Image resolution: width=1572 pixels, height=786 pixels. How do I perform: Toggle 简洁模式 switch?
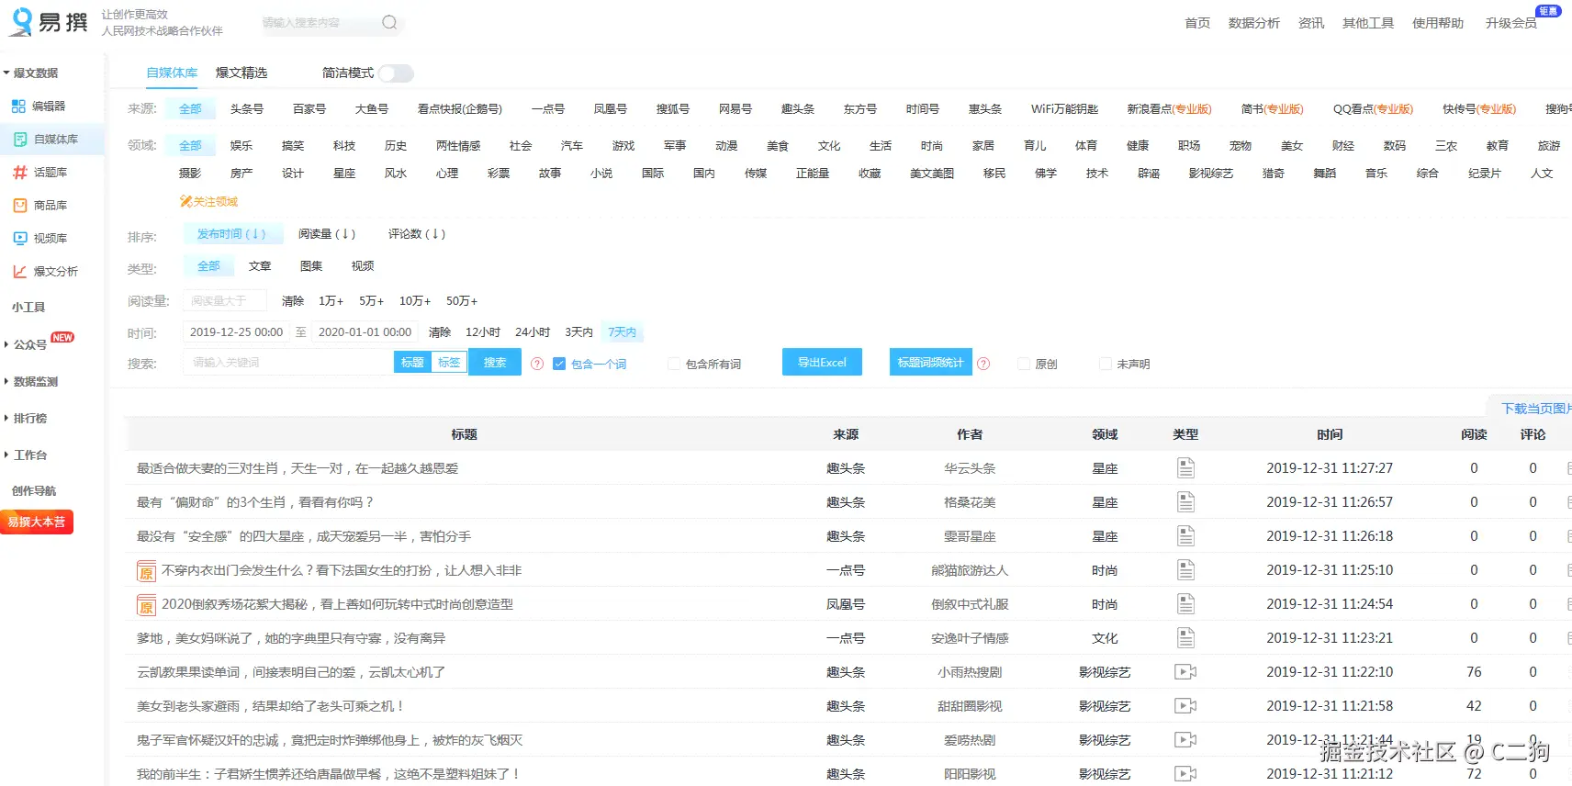tap(396, 73)
